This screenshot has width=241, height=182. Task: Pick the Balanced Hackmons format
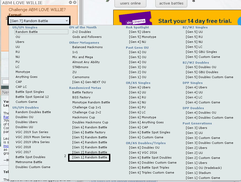87,47
